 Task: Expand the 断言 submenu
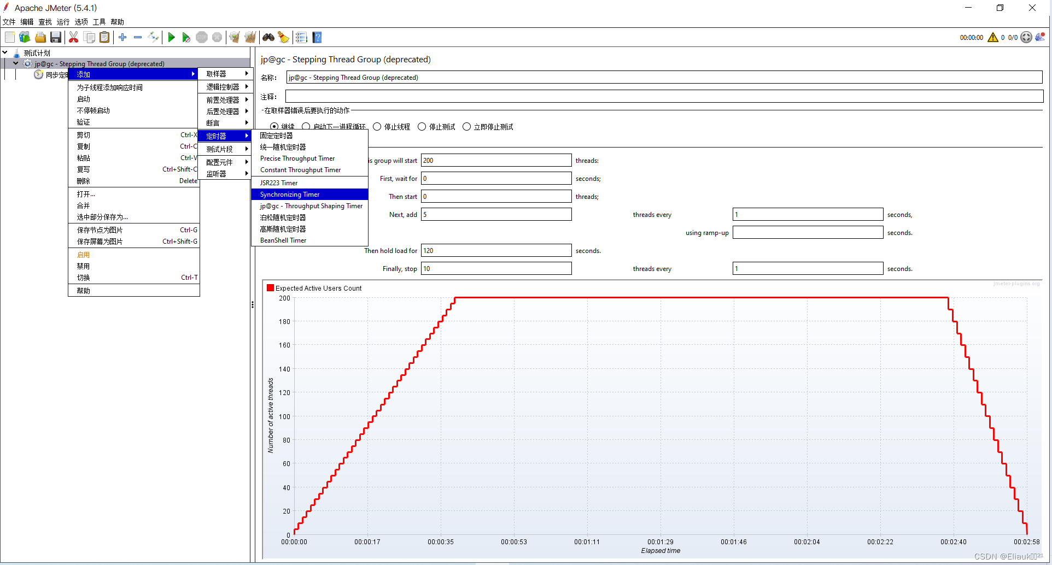tap(224, 123)
